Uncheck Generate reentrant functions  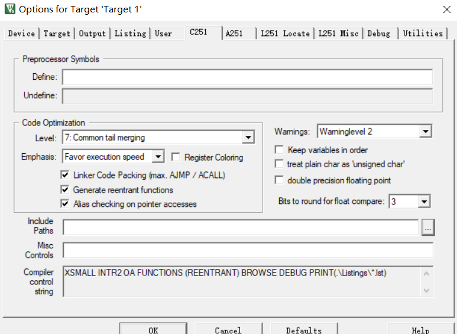pos(64,190)
